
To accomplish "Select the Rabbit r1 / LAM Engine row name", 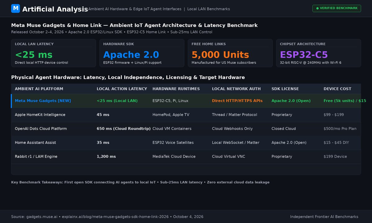I will pyautogui.click(x=36, y=156).
